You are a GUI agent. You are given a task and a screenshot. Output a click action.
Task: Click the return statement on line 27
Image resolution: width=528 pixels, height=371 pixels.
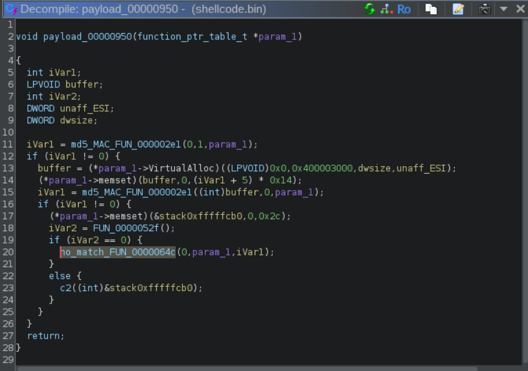[45, 336]
